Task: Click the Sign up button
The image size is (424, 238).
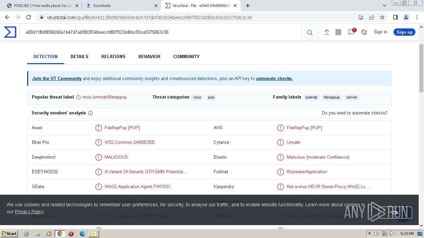Action: click(404, 32)
